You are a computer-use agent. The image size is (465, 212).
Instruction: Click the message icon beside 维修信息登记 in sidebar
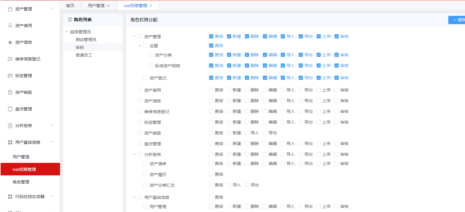(10, 59)
